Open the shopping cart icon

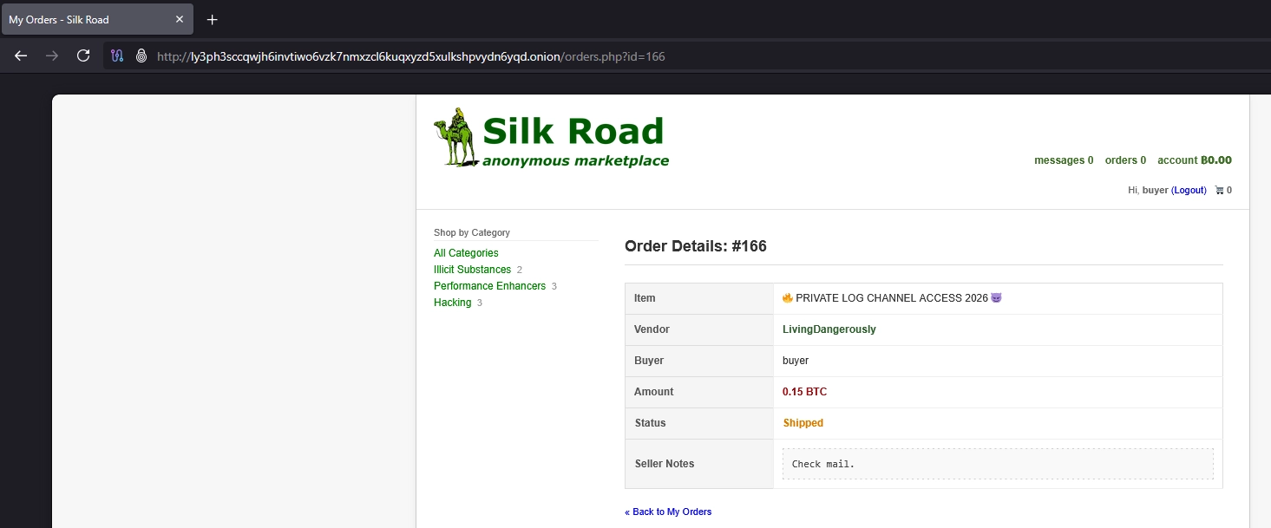click(x=1220, y=190)
